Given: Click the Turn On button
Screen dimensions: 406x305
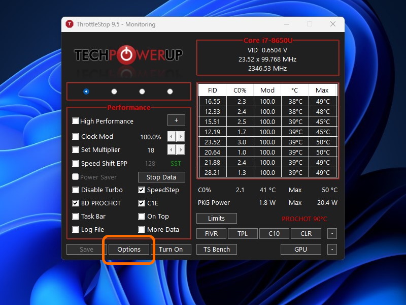Looking at the screenshot, I should tap(172, 249).
